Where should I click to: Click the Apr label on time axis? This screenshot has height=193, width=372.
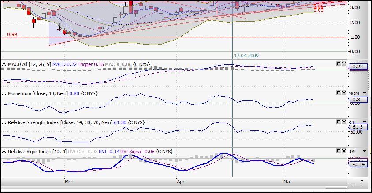coord(181,182)
